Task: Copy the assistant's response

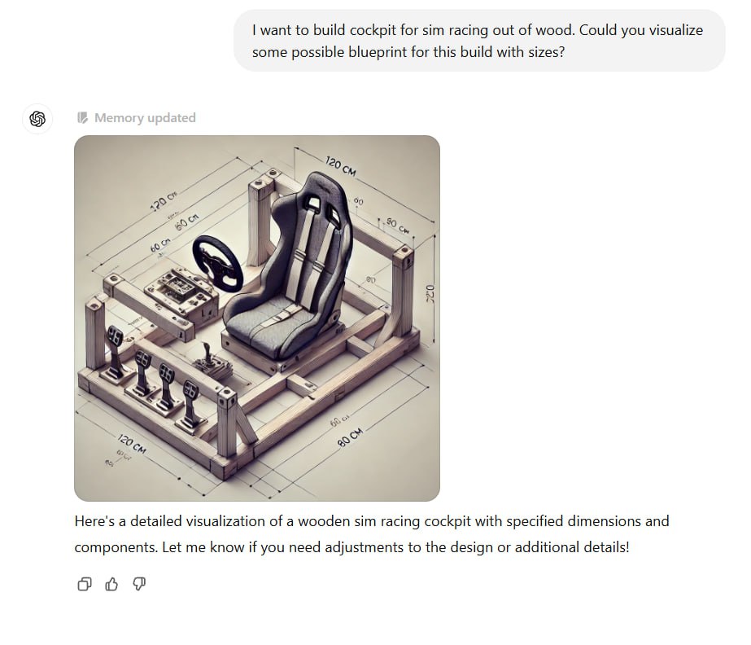Action: (85, 584)
